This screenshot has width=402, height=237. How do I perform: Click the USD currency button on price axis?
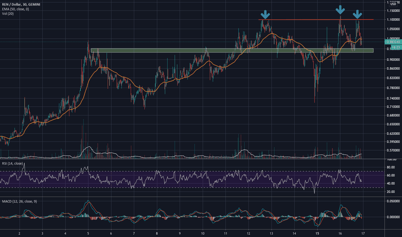[x=393, y=4]
